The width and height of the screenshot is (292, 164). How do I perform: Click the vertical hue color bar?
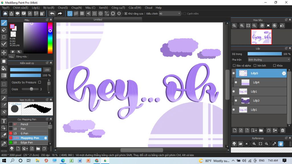click(x=50, y=38)
